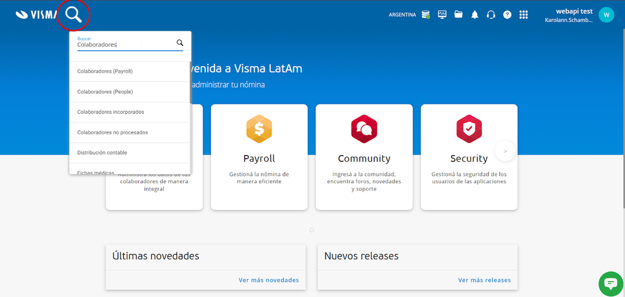This screenshot has height=297, width=625.
Task: Open the green chat bubble widget
Action: click(611, 283)
